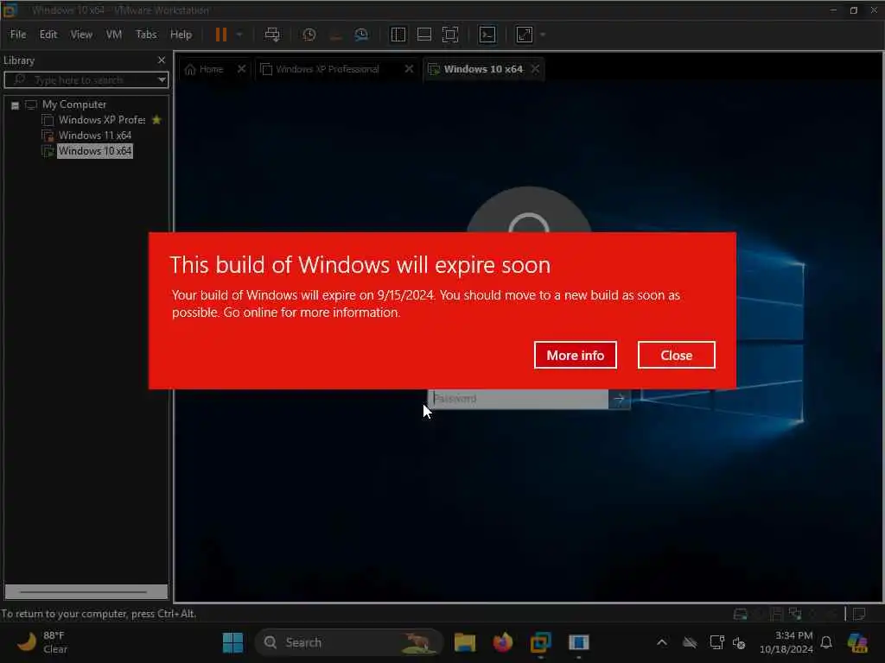Click the Copilot preview taskbar icon
This screenshot has height=663, width=885.
pyautogui.click(x=857, y=642)
